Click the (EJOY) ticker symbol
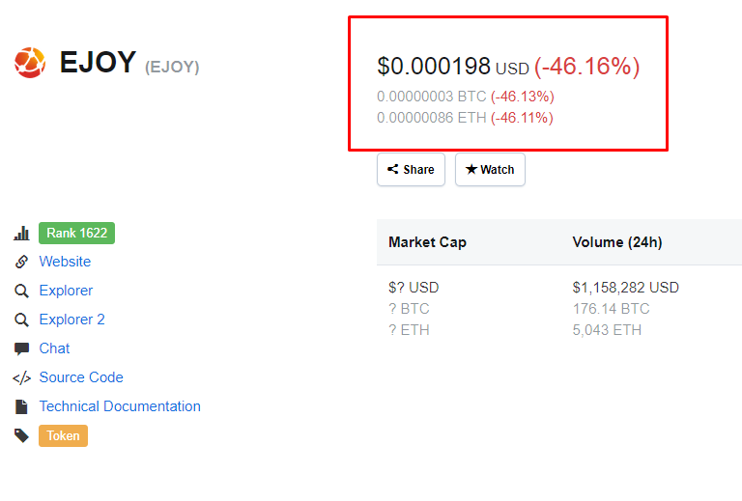Screen dimensions: 742x501 pyautogui.click(x=172, y=67)
